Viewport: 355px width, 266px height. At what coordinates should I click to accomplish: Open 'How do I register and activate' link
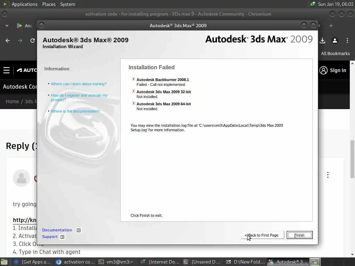click(79, 97)
